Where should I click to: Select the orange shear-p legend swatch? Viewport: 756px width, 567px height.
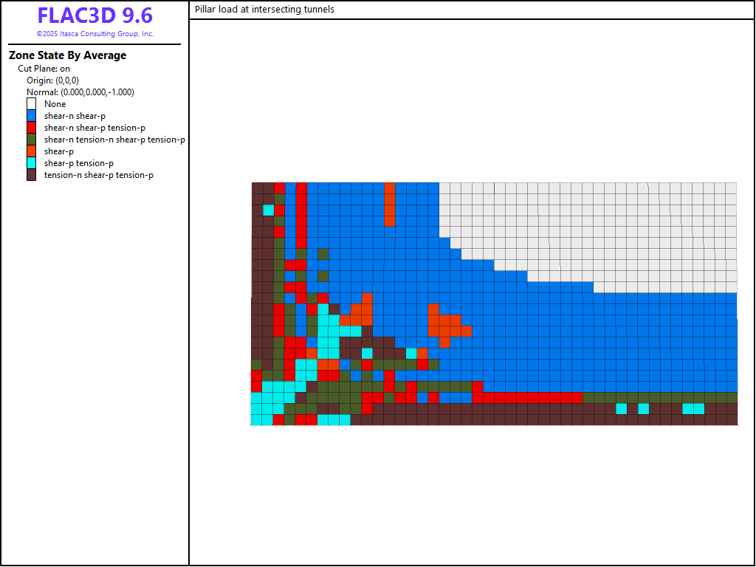pyautogui.click(x=31, y=151)
